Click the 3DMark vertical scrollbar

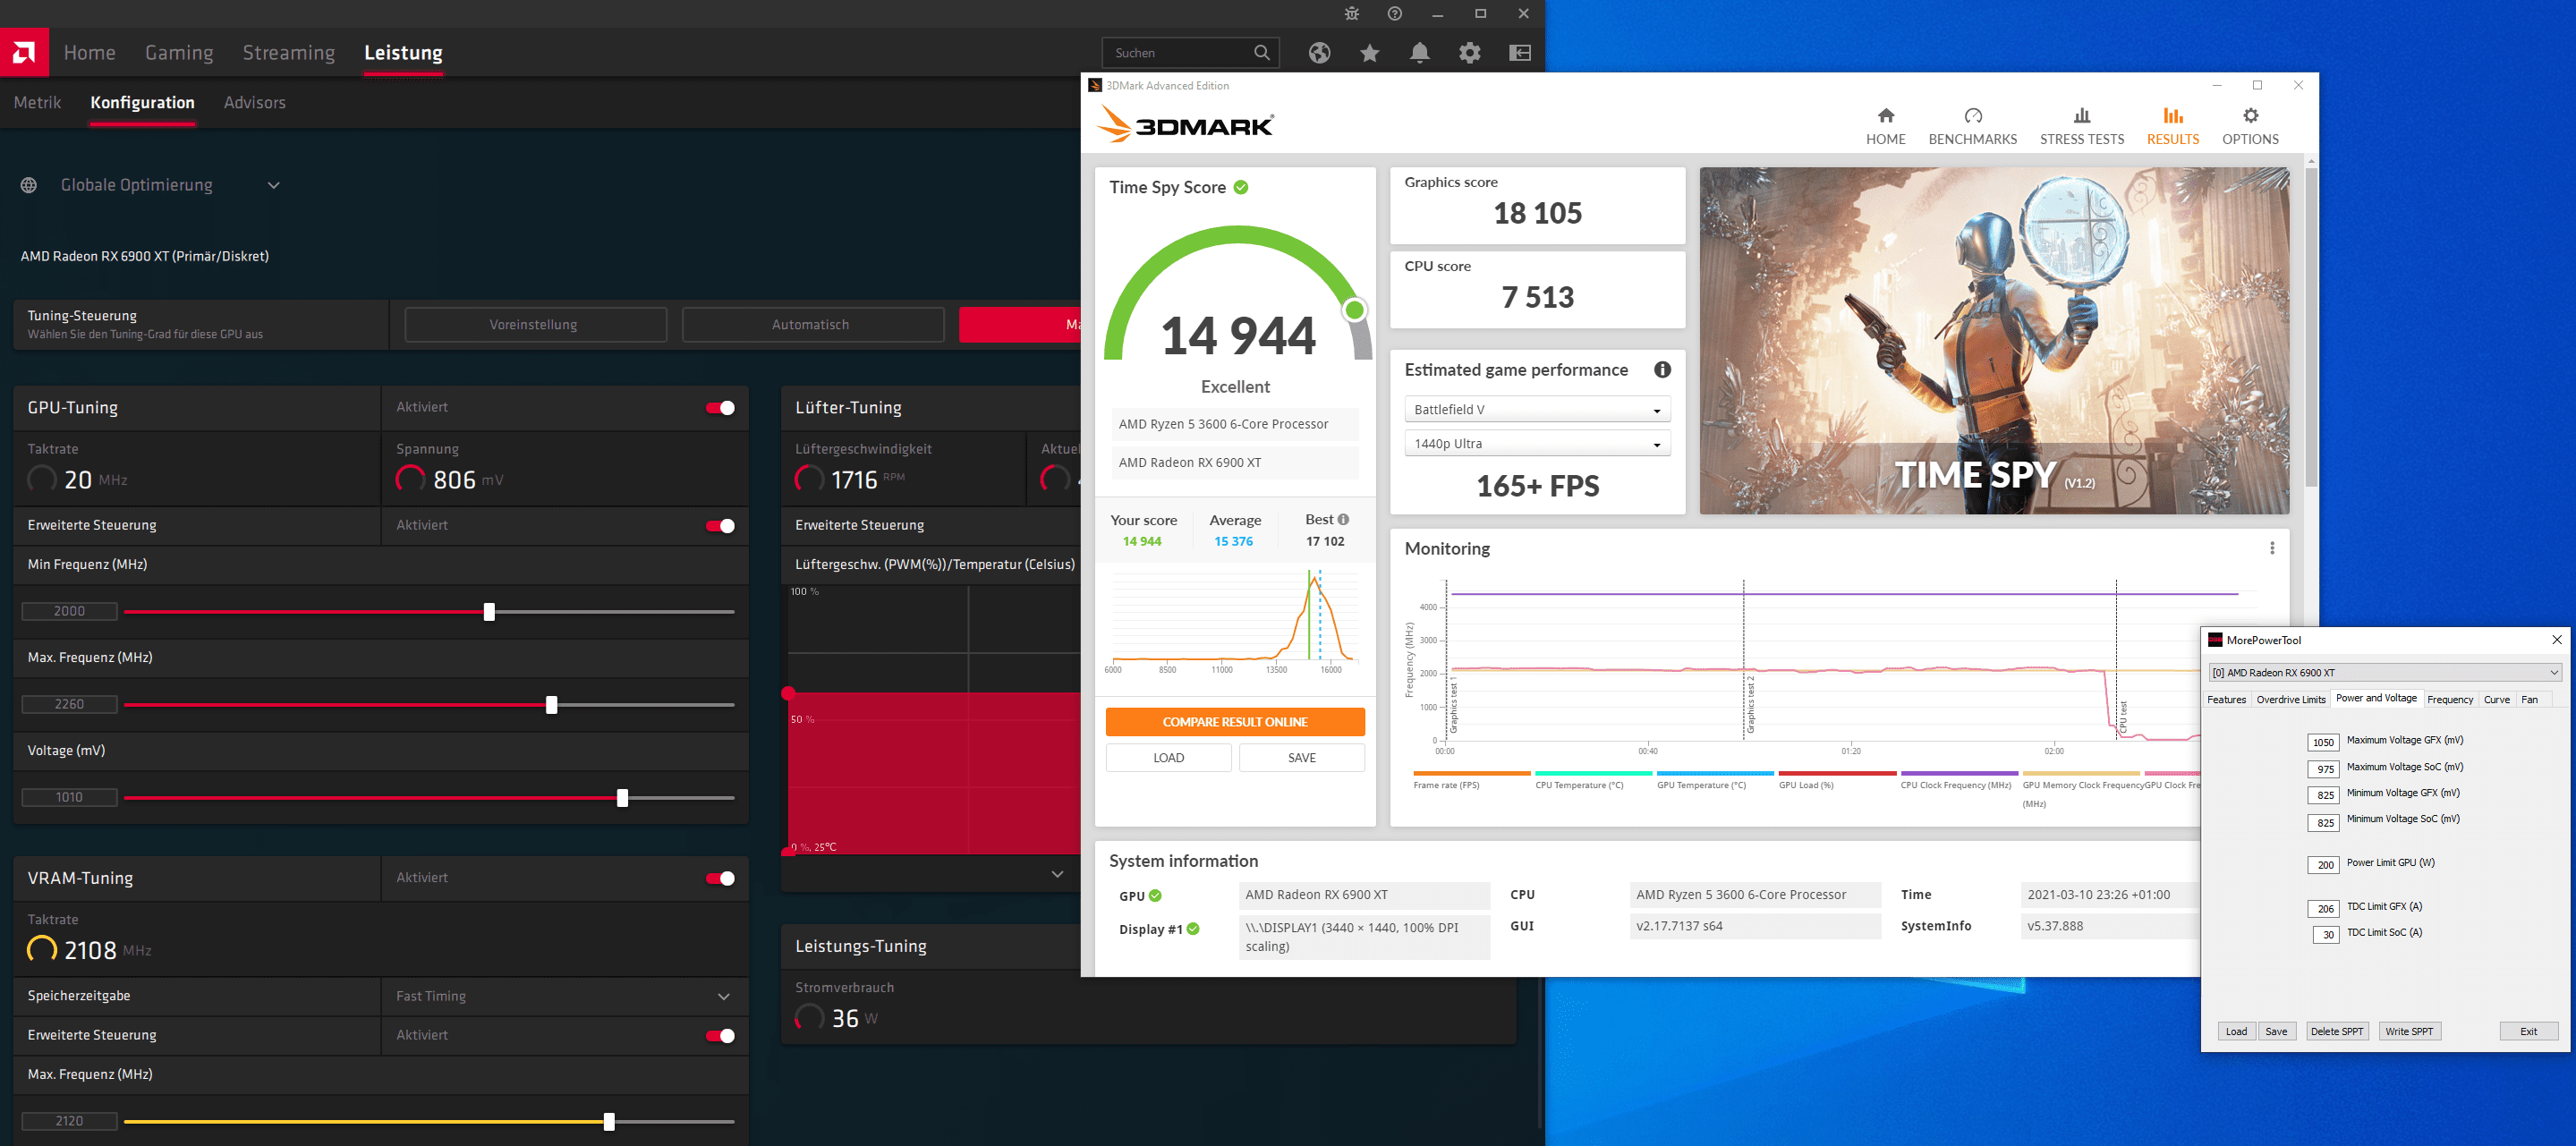(x=2310, y=328)
